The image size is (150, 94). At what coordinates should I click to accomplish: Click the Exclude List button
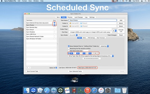coord(121,31)
